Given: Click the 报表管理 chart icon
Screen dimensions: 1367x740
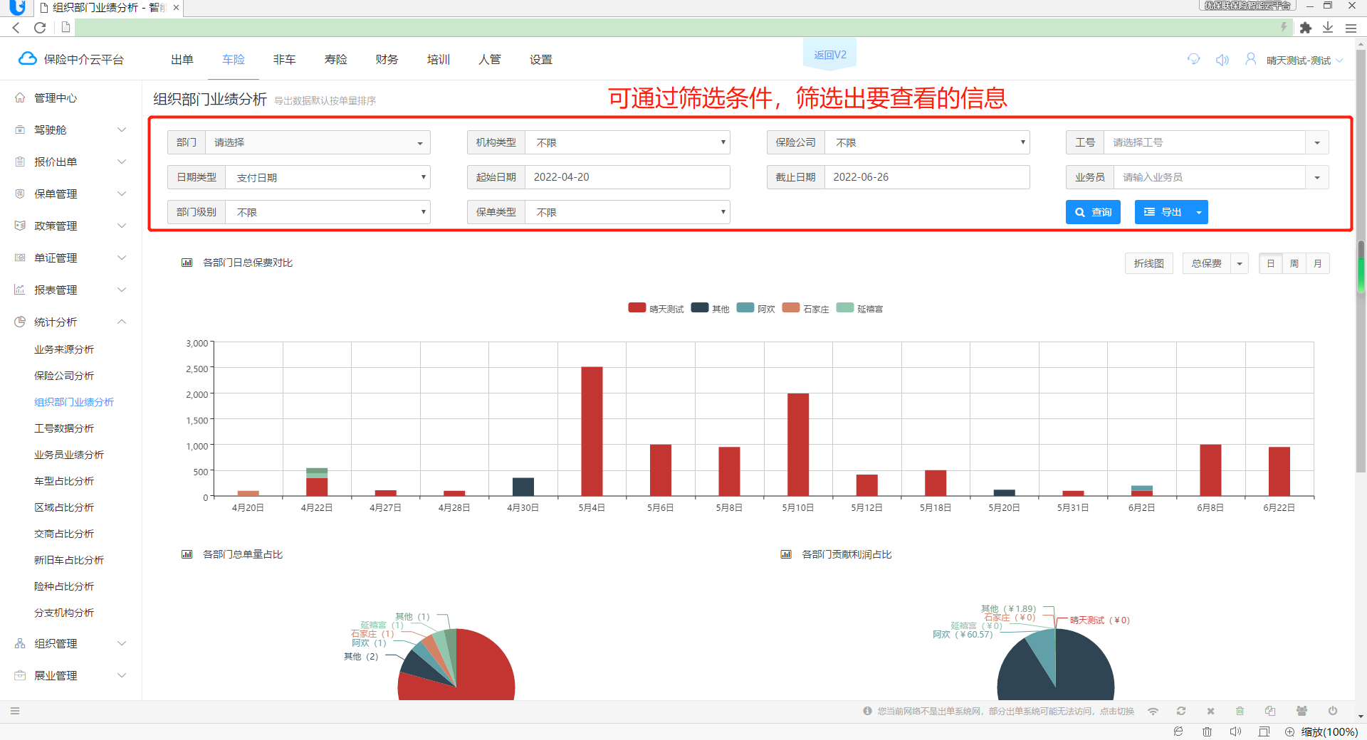Looking at the screenshot, I should (20, 290).
